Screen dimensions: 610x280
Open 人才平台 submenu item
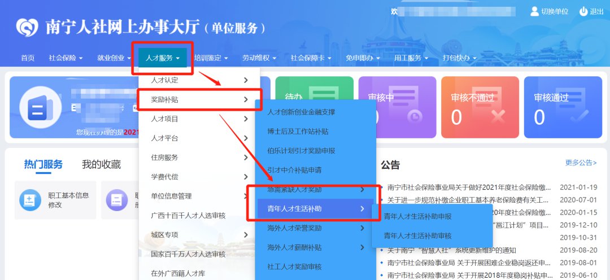pyautogui.click(x=199, y=138)
